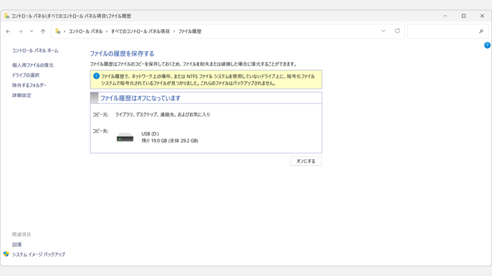Open the address bar history dropdown

pos(383,31)
